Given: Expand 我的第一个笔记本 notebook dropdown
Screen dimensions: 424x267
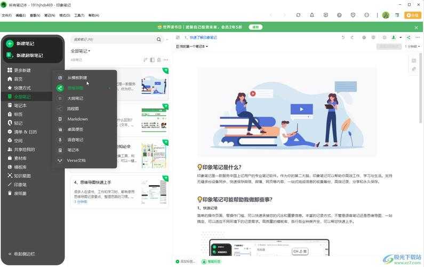Looking at the screenshot, I should (192, 46).
